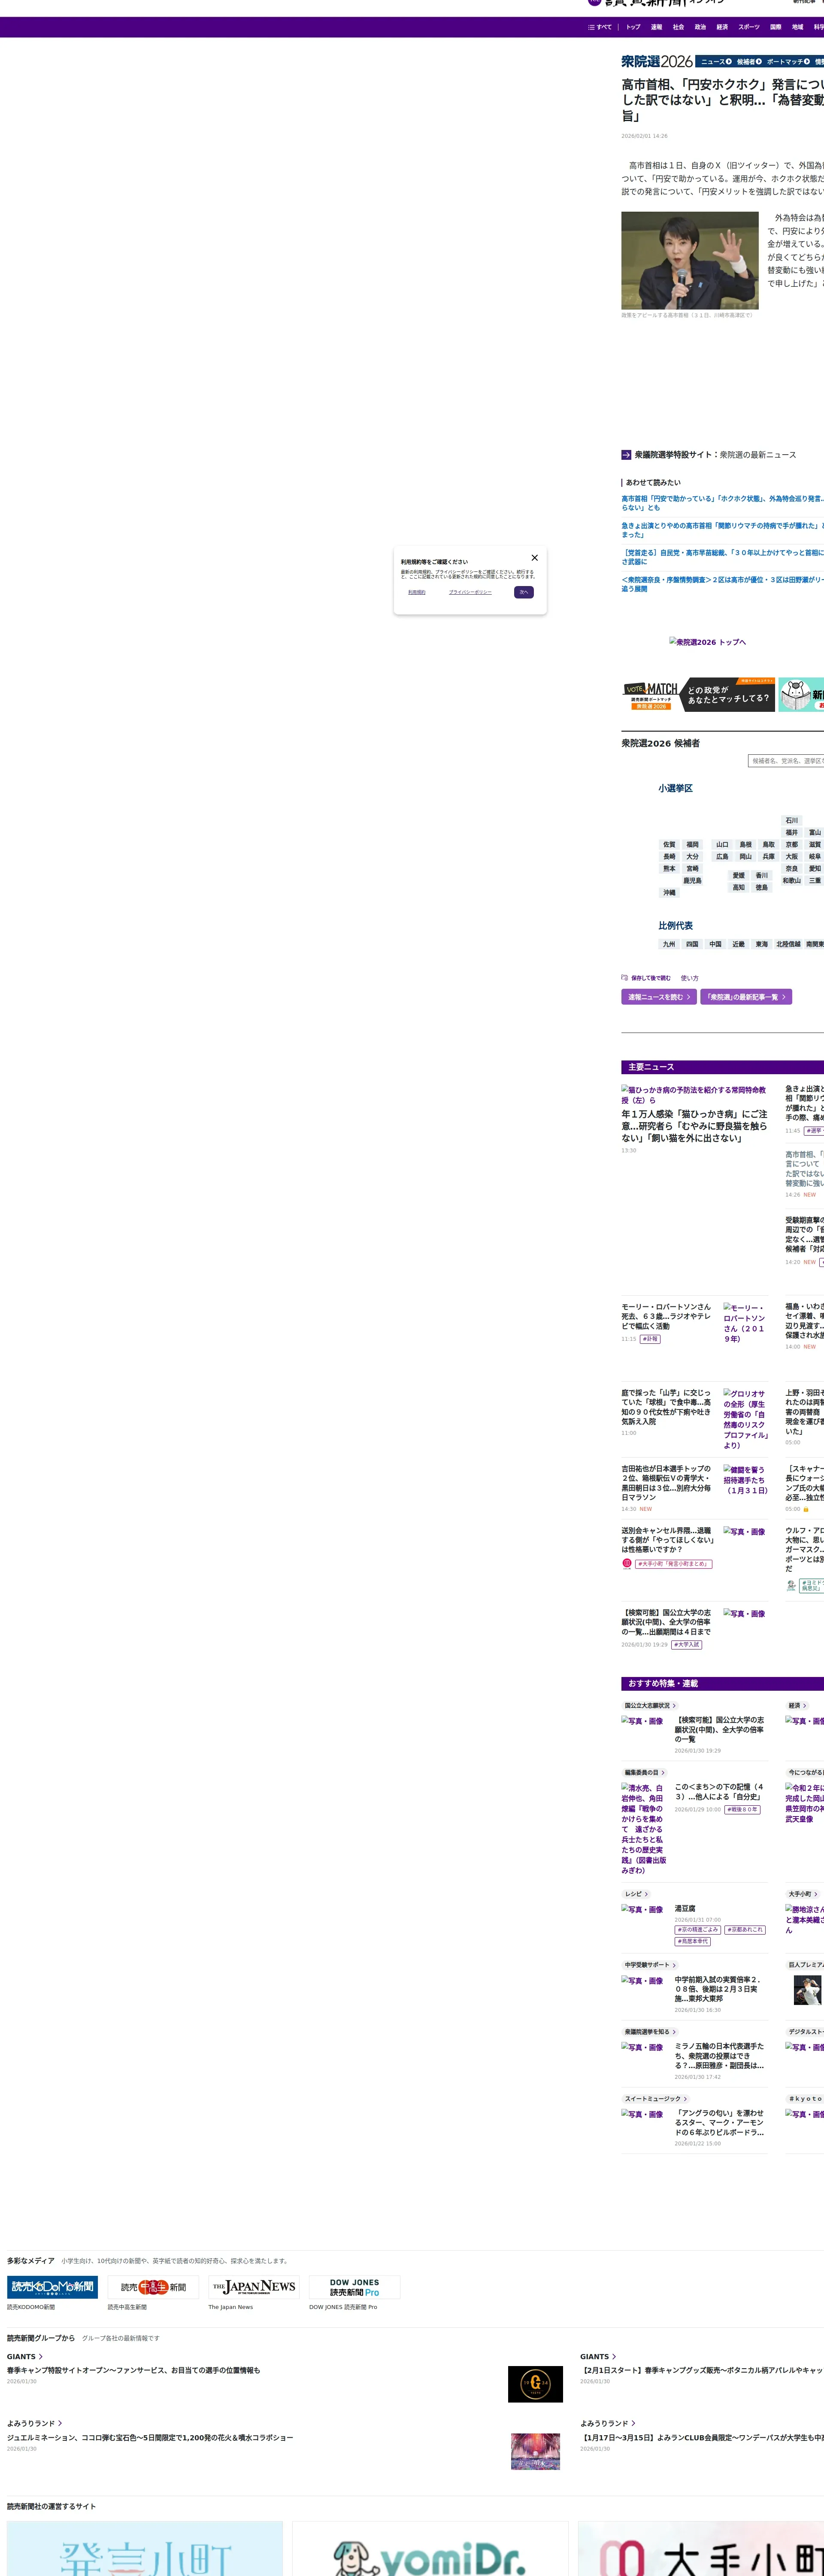
Task: Select the スポーツ navigation tab
Action: pyautogui.click(x=749, y=27)
